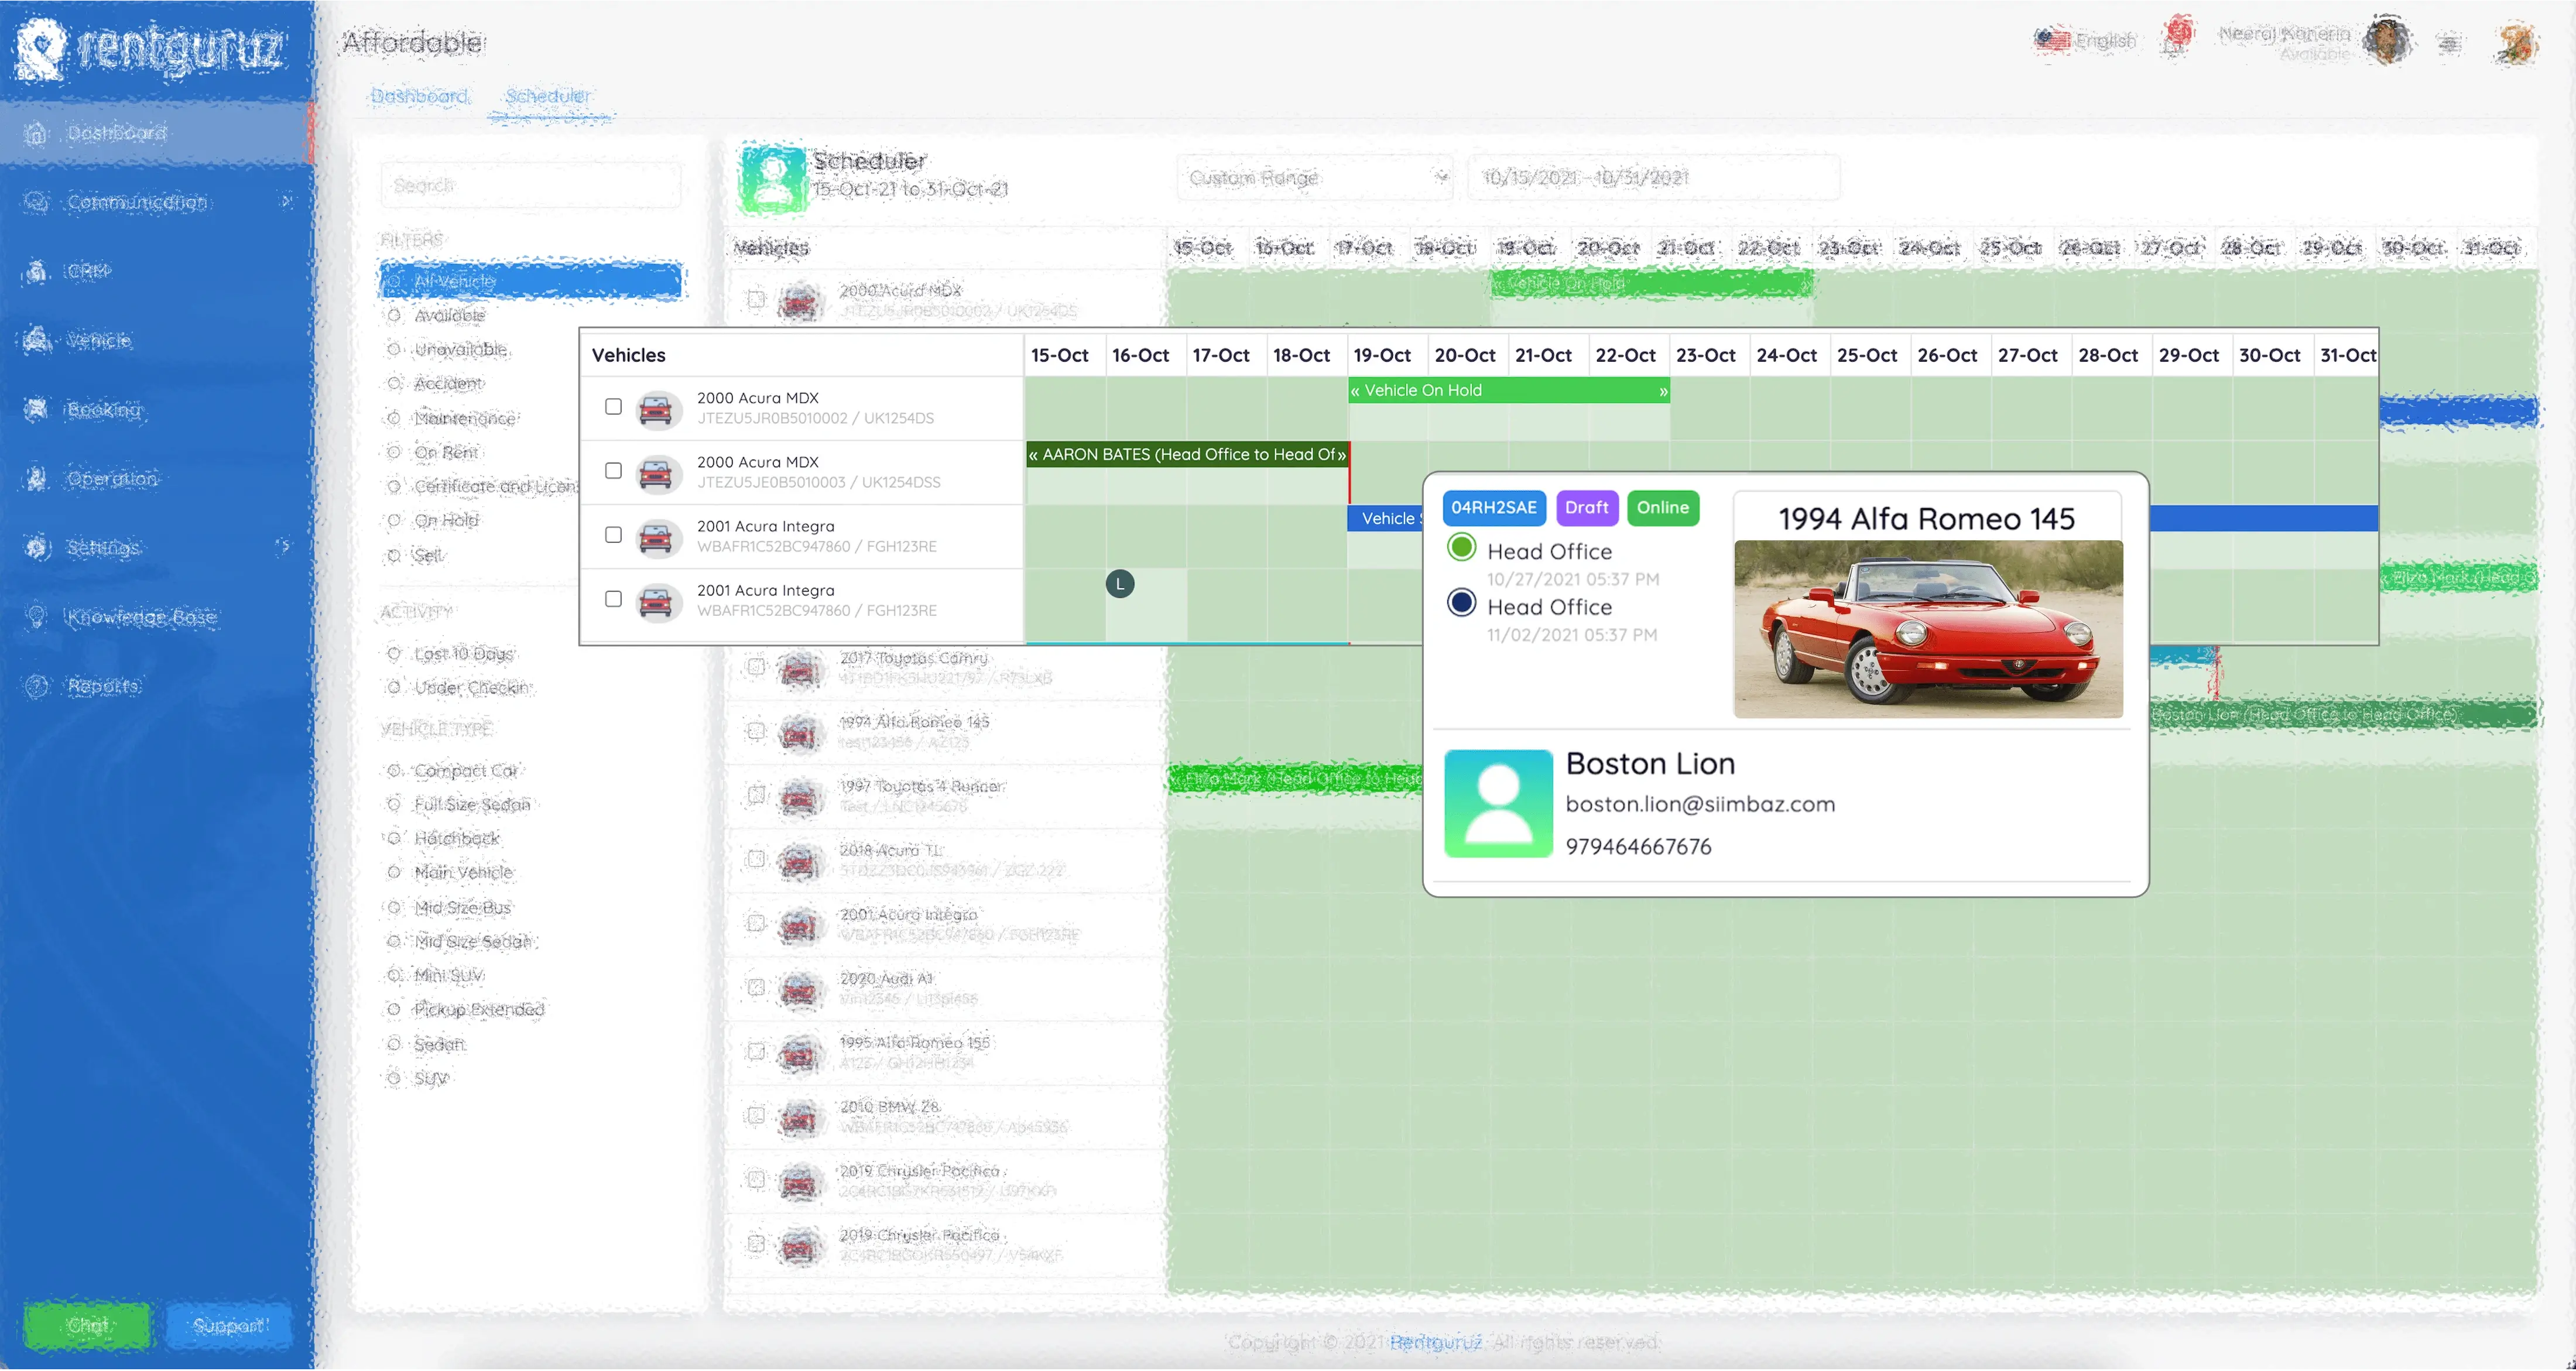Select Vehicle from the sidebar
2576x1371 pixels.
pos(100,341)
